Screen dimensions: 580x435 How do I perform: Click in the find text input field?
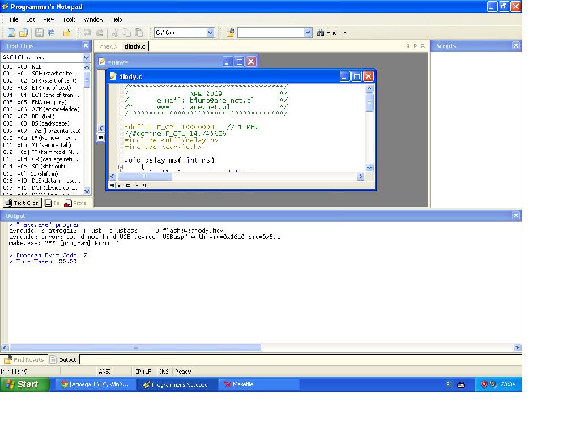click(270, 33)
